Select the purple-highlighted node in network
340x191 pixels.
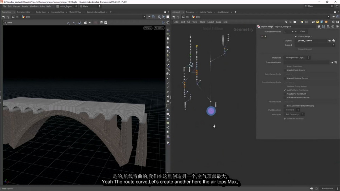click(x=211, y=111)
